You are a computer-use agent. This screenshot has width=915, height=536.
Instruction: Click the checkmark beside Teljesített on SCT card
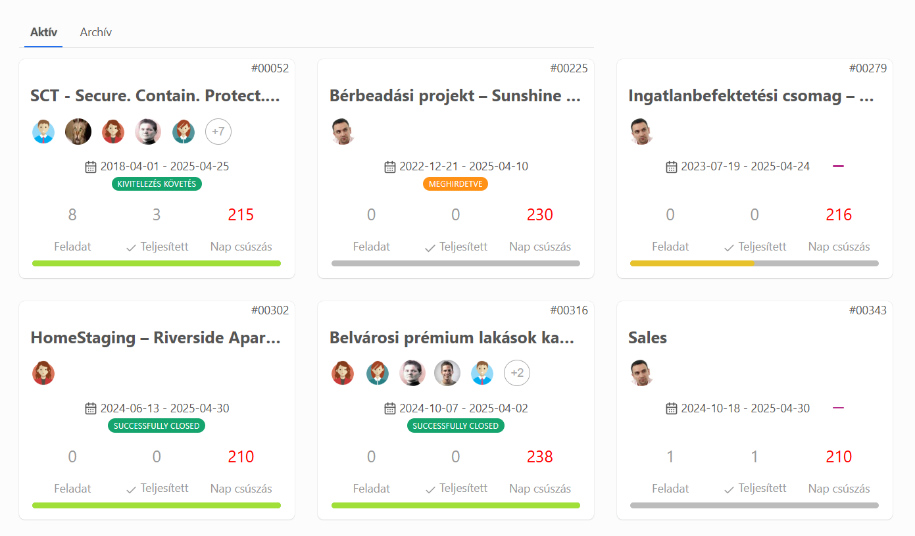click(x=131, y=246)
